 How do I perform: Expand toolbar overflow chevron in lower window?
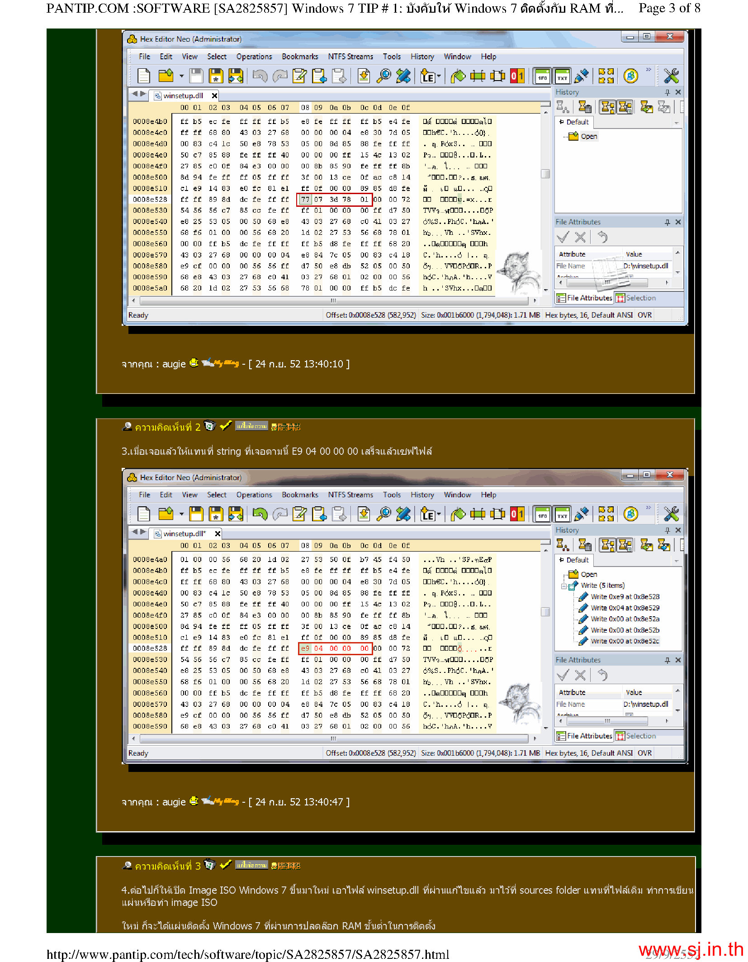[648, 508]
